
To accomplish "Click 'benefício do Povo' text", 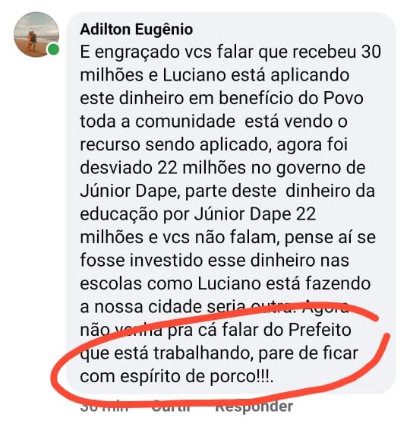I will (291, 98).
